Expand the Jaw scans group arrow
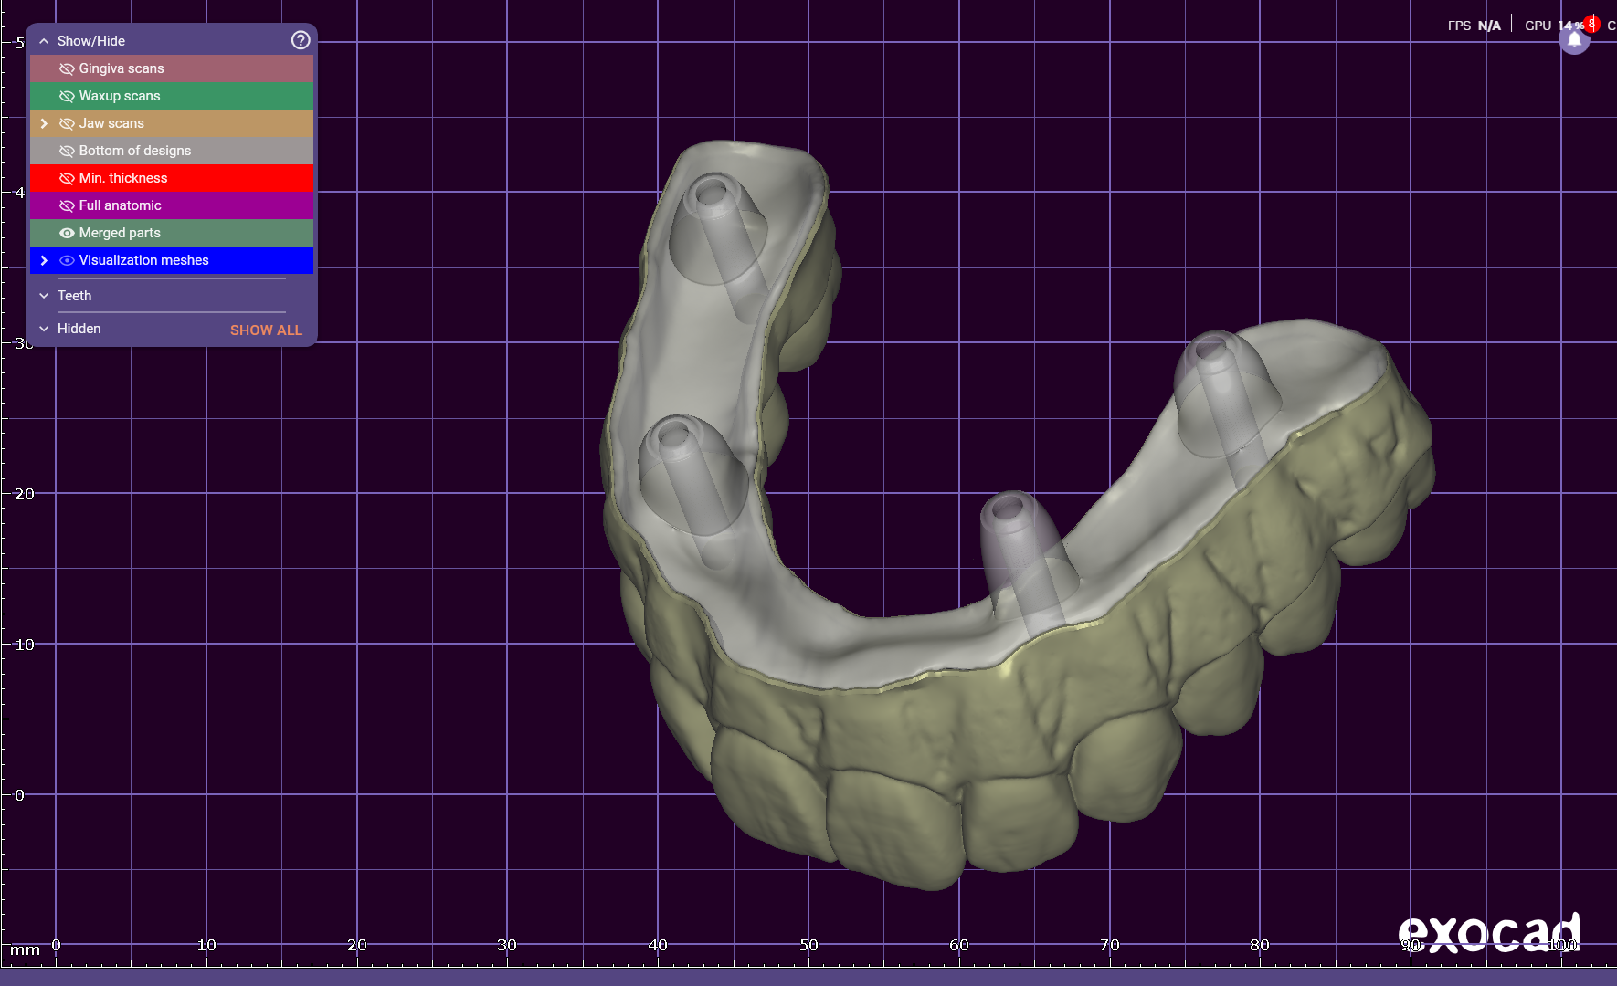Screen dimensions: 1617x986 click(x=44, y=123)
